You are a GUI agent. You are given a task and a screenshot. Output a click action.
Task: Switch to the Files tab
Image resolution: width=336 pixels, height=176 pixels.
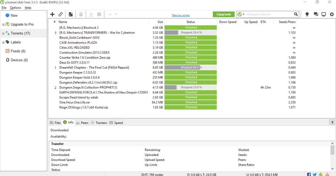[x=55, y=123]
